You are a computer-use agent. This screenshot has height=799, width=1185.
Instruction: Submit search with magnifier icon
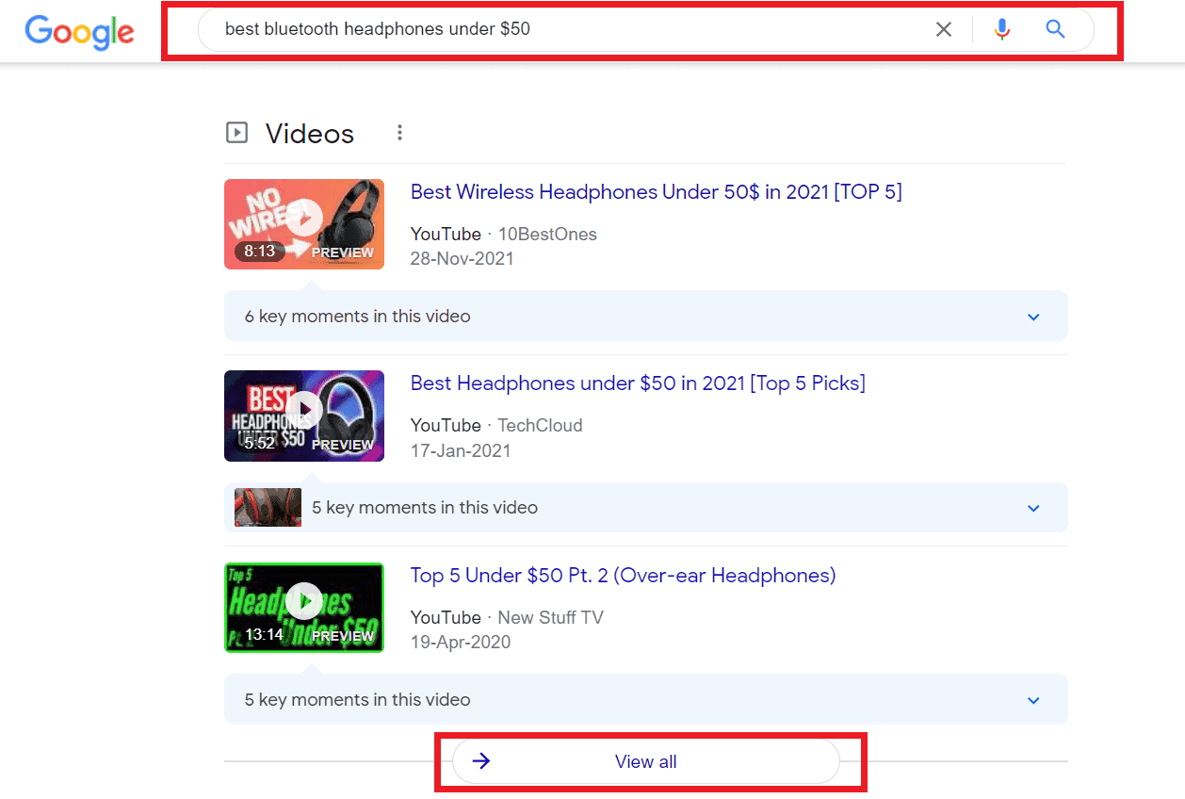point(1055,29)
